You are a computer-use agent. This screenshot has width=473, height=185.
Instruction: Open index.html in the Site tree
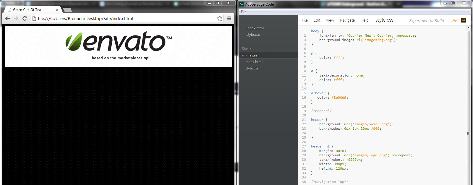coord(254,62)
